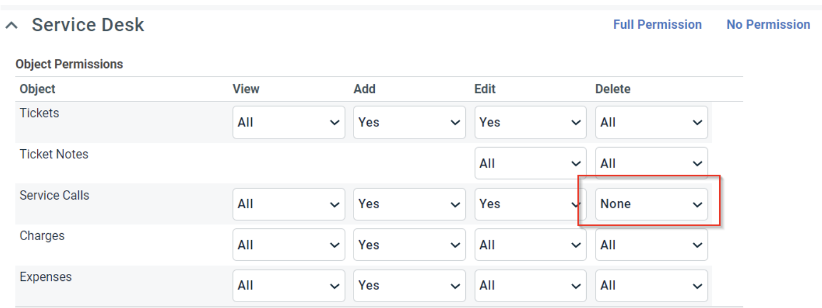Open the Ticket Notes Edit dropdown

coord(530,164)
